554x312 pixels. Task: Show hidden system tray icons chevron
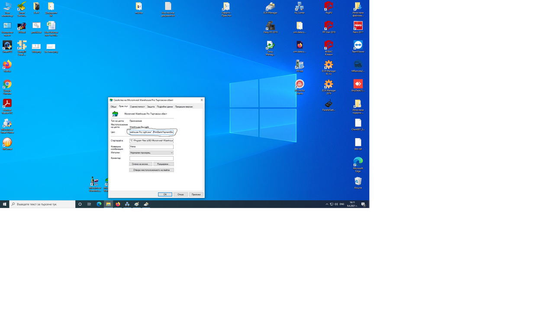coord(327,204)
